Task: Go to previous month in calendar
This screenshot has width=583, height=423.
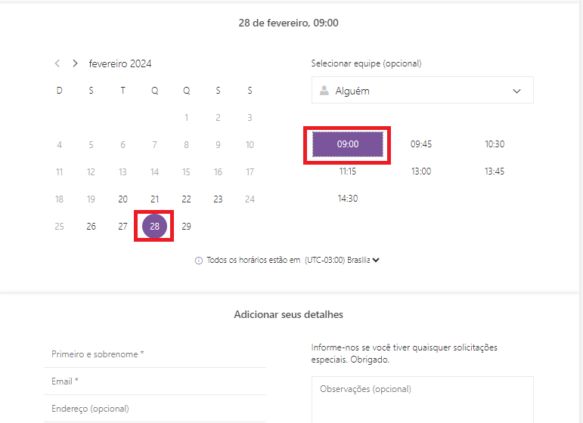Action: point(57,63)
